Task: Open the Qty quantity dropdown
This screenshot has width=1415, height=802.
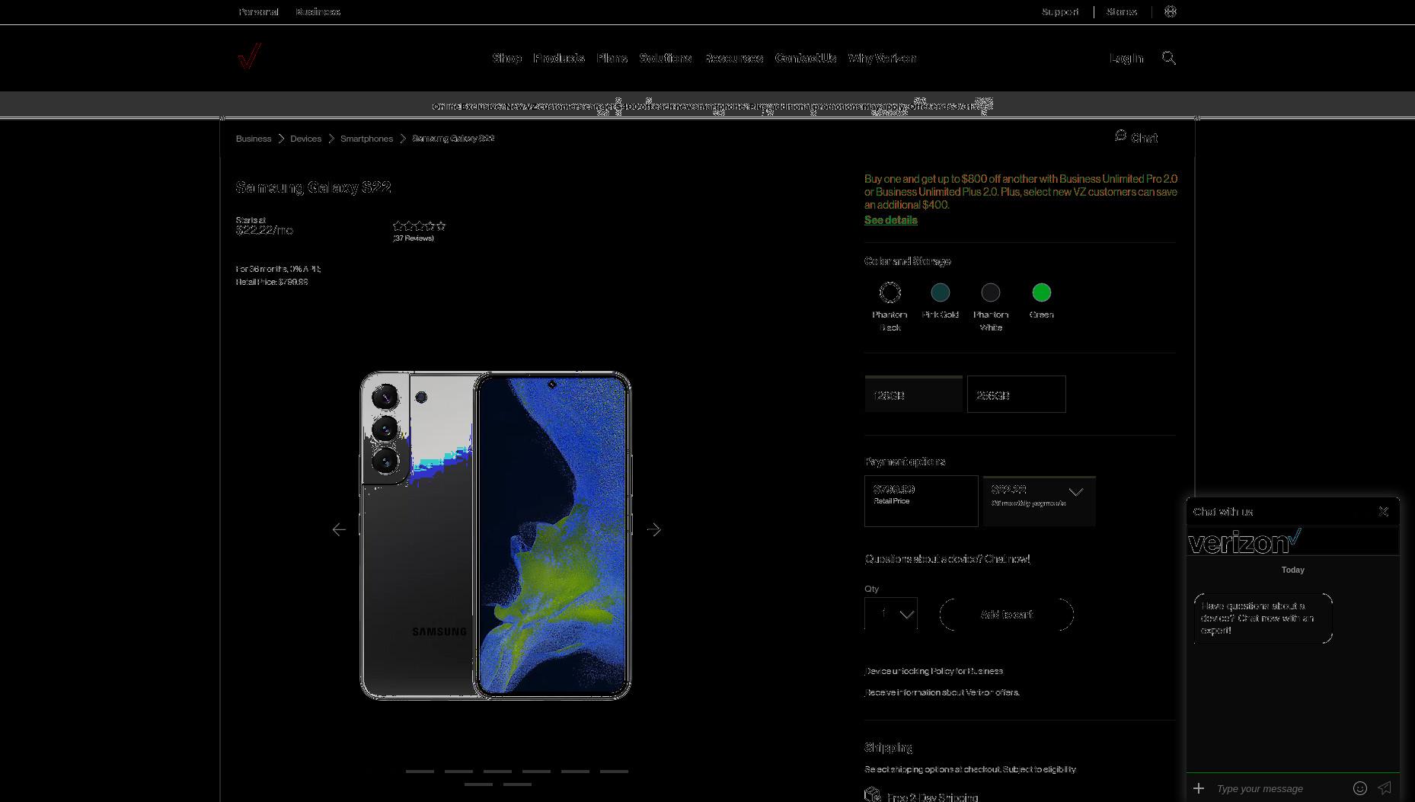Action: (891, 614)
